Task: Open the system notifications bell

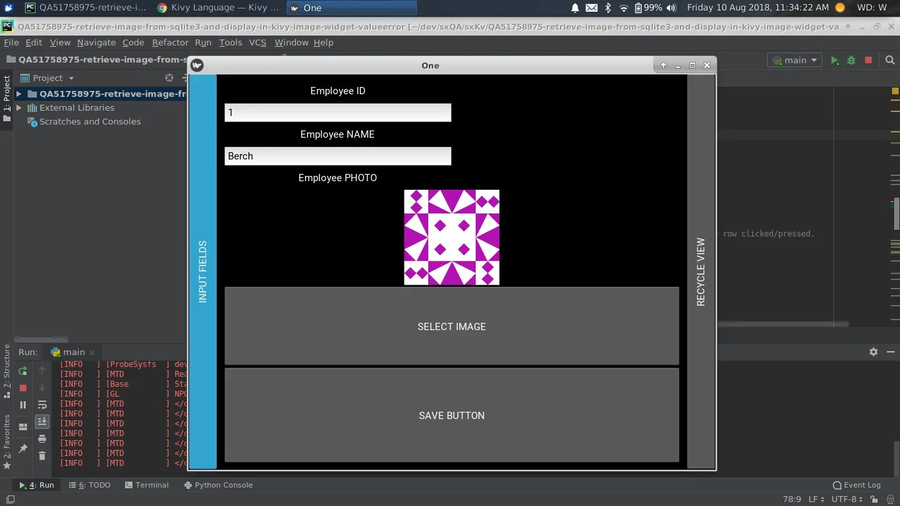Action: (x=575, y=8)
